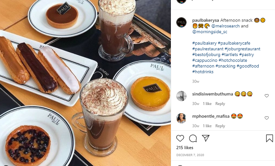The height and width of the screenshot is (166, 275).
Task: Open the paulbakerysa username in caption
Action: [205, 20]
